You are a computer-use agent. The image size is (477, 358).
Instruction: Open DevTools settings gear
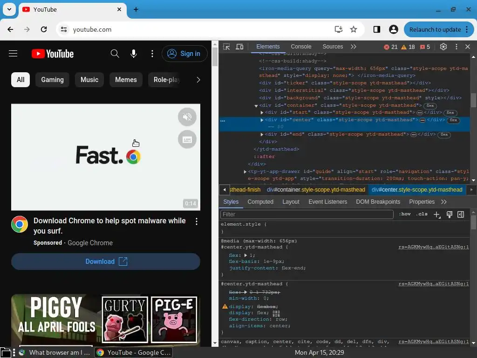point(443,47)
